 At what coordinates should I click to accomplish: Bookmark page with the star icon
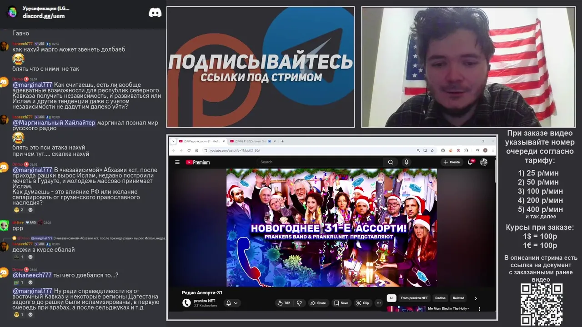point(432,150)
